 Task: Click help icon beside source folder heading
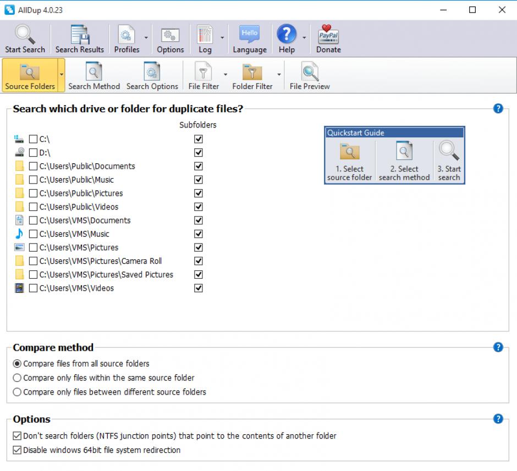tap(498, 108)
